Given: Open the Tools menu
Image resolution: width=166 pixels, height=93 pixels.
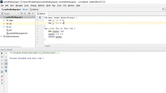Looking at the screenshot, I should coord(59,5).
